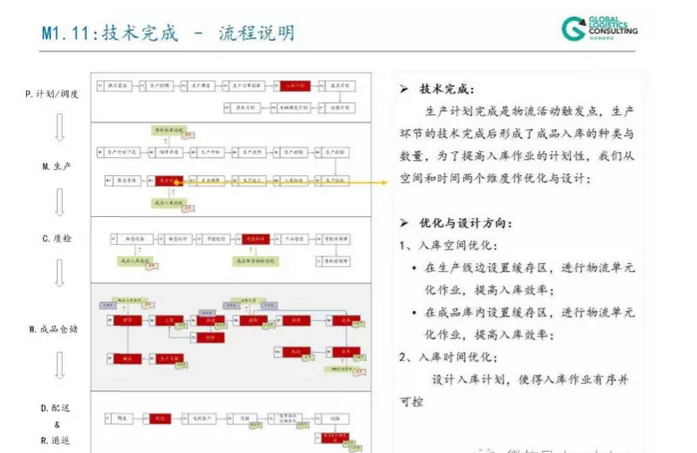Select the 'C.质检' stage label

(56, 238)
